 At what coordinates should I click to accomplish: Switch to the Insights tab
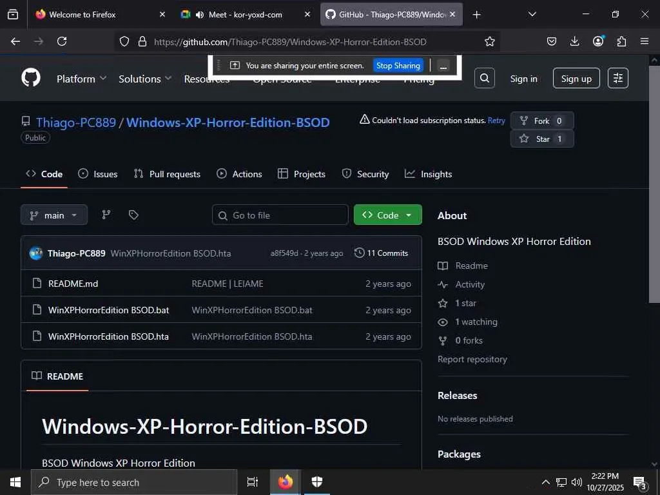[428, 174]
